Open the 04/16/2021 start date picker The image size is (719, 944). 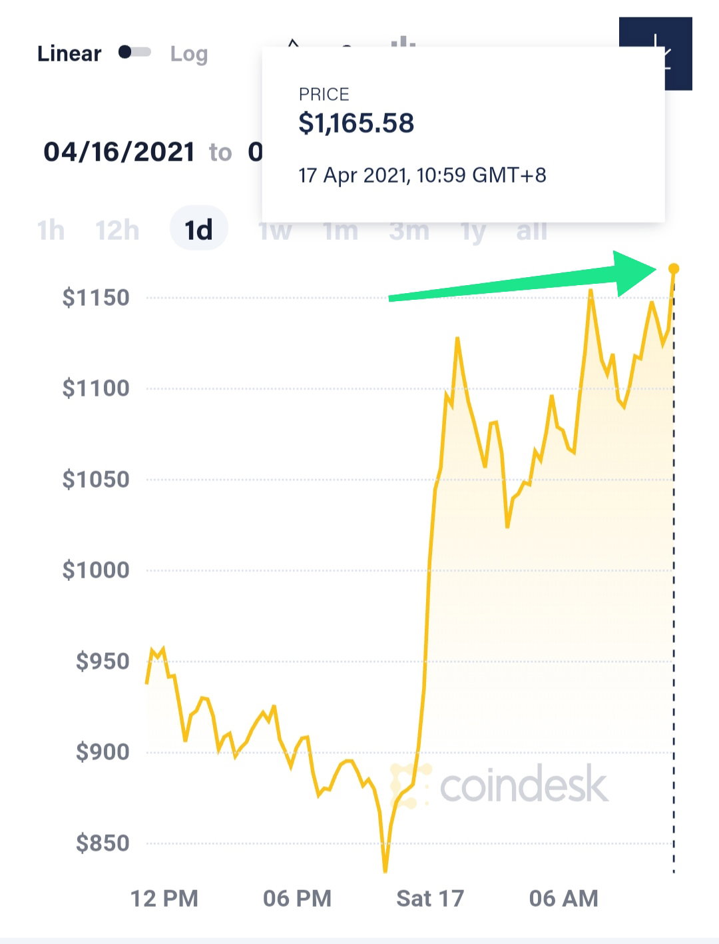pyautogui.click(x=119, y=152)
